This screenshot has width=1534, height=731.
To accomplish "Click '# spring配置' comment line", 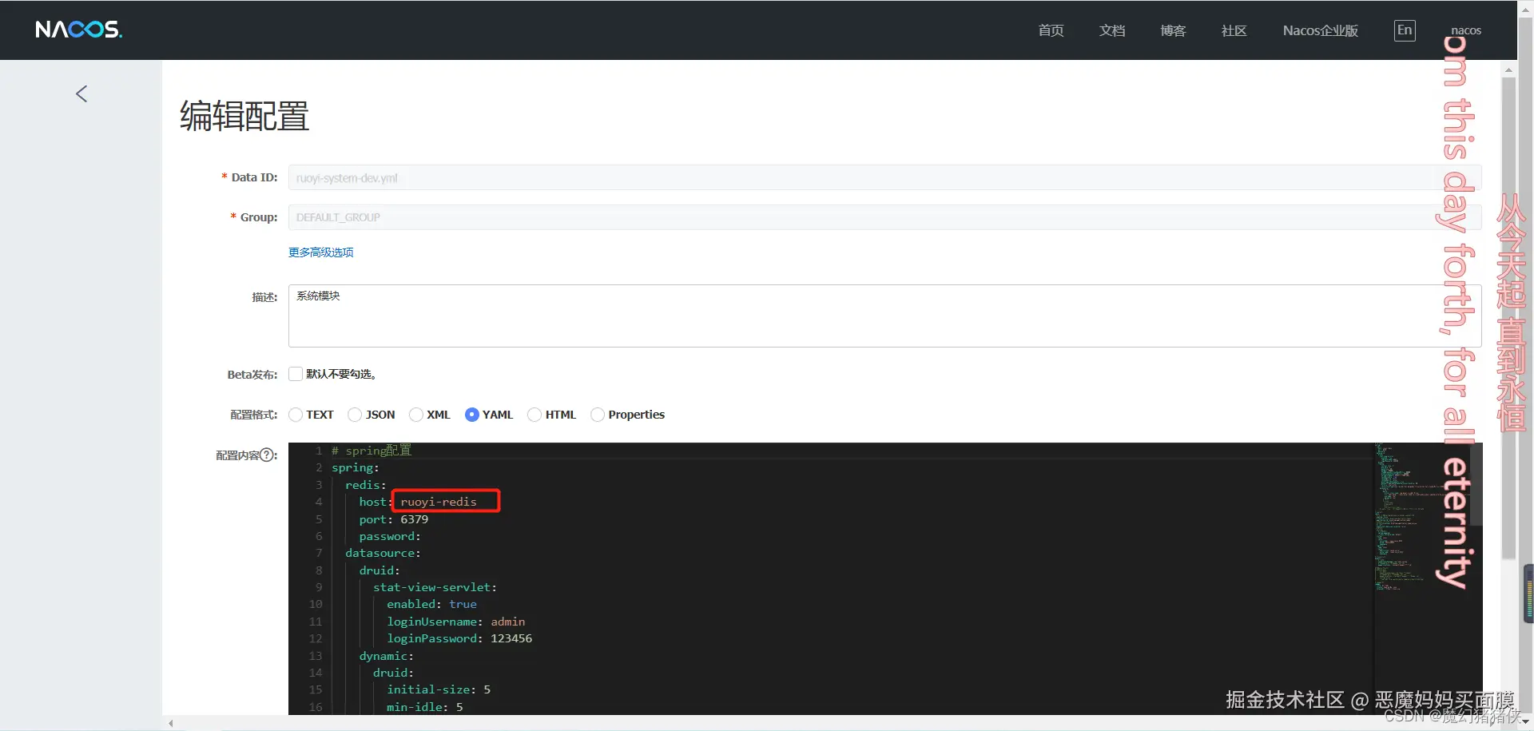I will [x=372, y=451].
